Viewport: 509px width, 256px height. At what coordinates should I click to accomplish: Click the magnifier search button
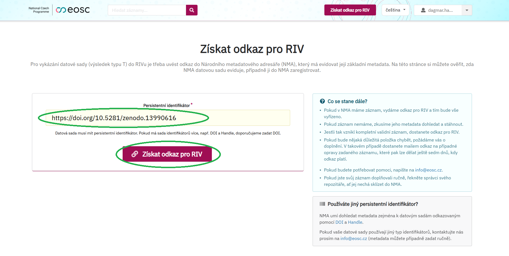click(x=192, y=10)
